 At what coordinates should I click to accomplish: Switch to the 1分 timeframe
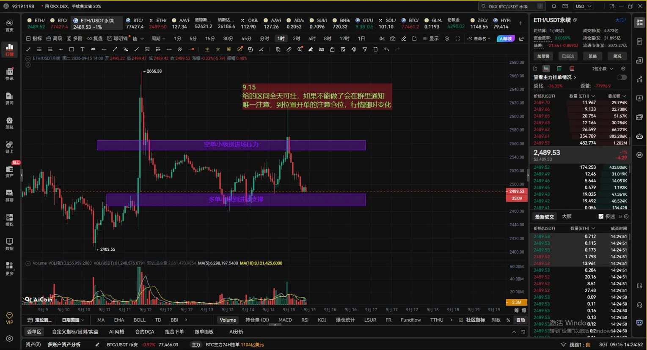click(x=178, y=38)
